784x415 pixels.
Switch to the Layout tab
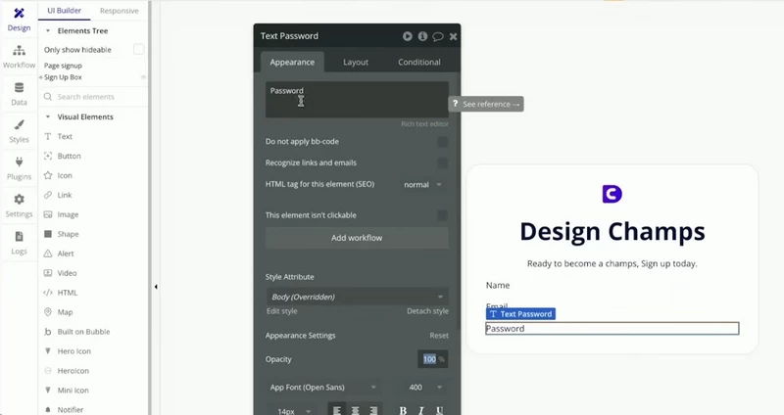click(x=356, y=62)
